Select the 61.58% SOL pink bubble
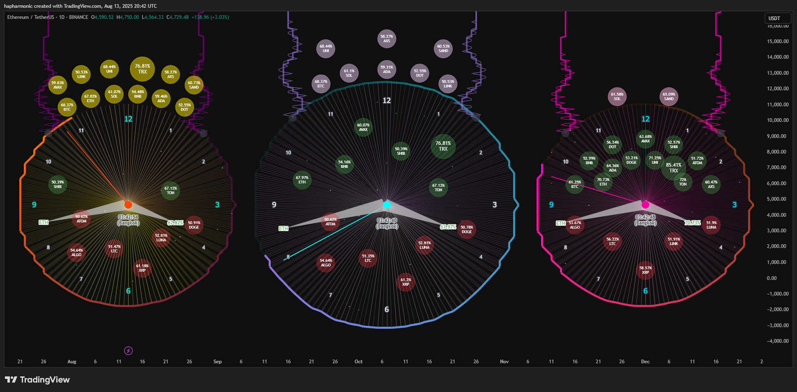 (617, 96)
